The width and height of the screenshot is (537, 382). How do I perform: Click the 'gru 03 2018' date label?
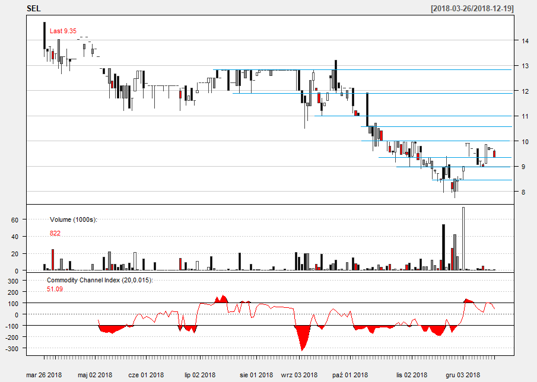tap(463, 375)
